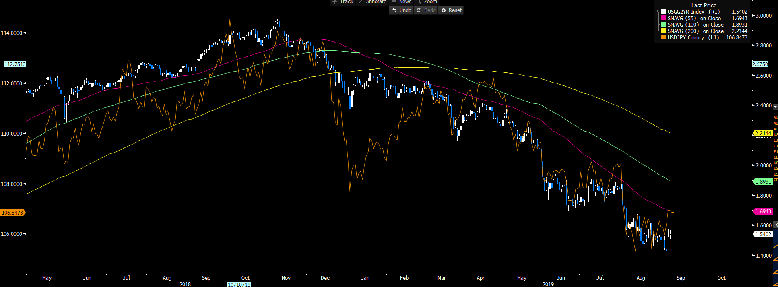778x287 pixels.
Task: Select the USGG2YR Index (R1) legend row
Action: pos(704,12)
